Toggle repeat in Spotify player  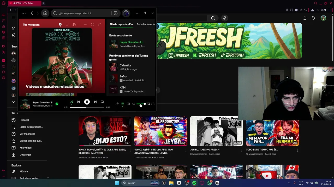point(102,102)
